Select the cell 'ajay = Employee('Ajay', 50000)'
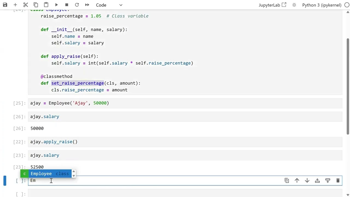The width and height of the screenshot is (350, 197). click(x=185, y=103)
